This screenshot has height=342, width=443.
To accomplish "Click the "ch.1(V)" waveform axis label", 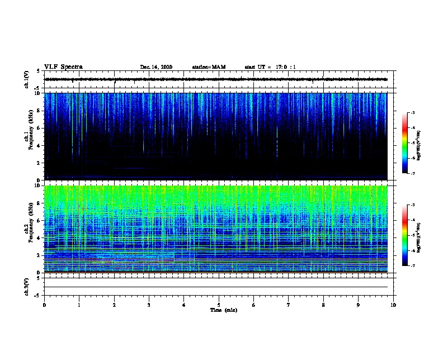I will [26, 79].
